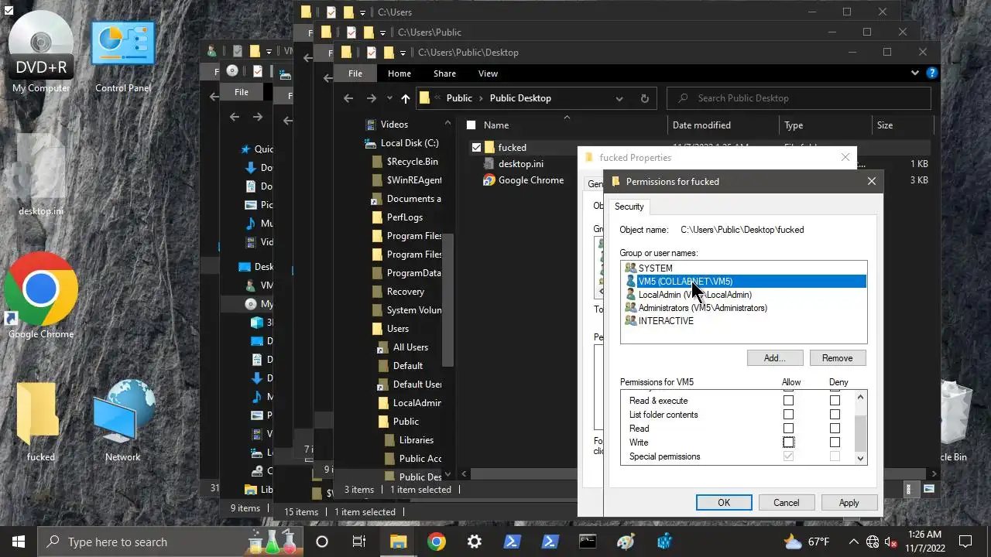Tick Allow checkbox for Write permission
This screenshot has width=991, height=557.
(x=788, y=443)
